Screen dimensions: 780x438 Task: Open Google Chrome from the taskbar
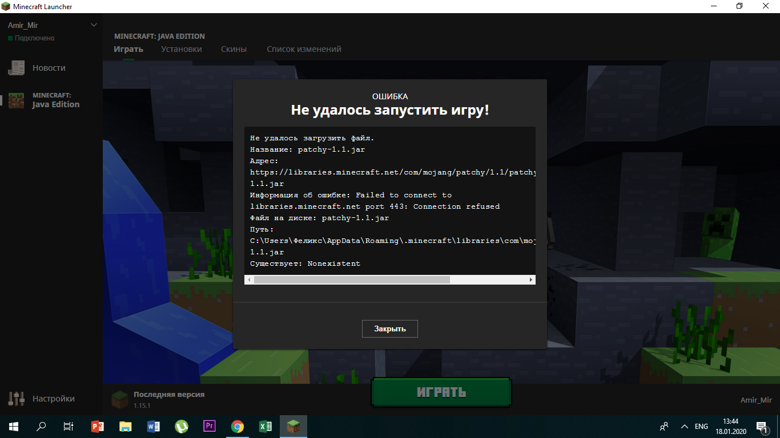click(238, 427)
